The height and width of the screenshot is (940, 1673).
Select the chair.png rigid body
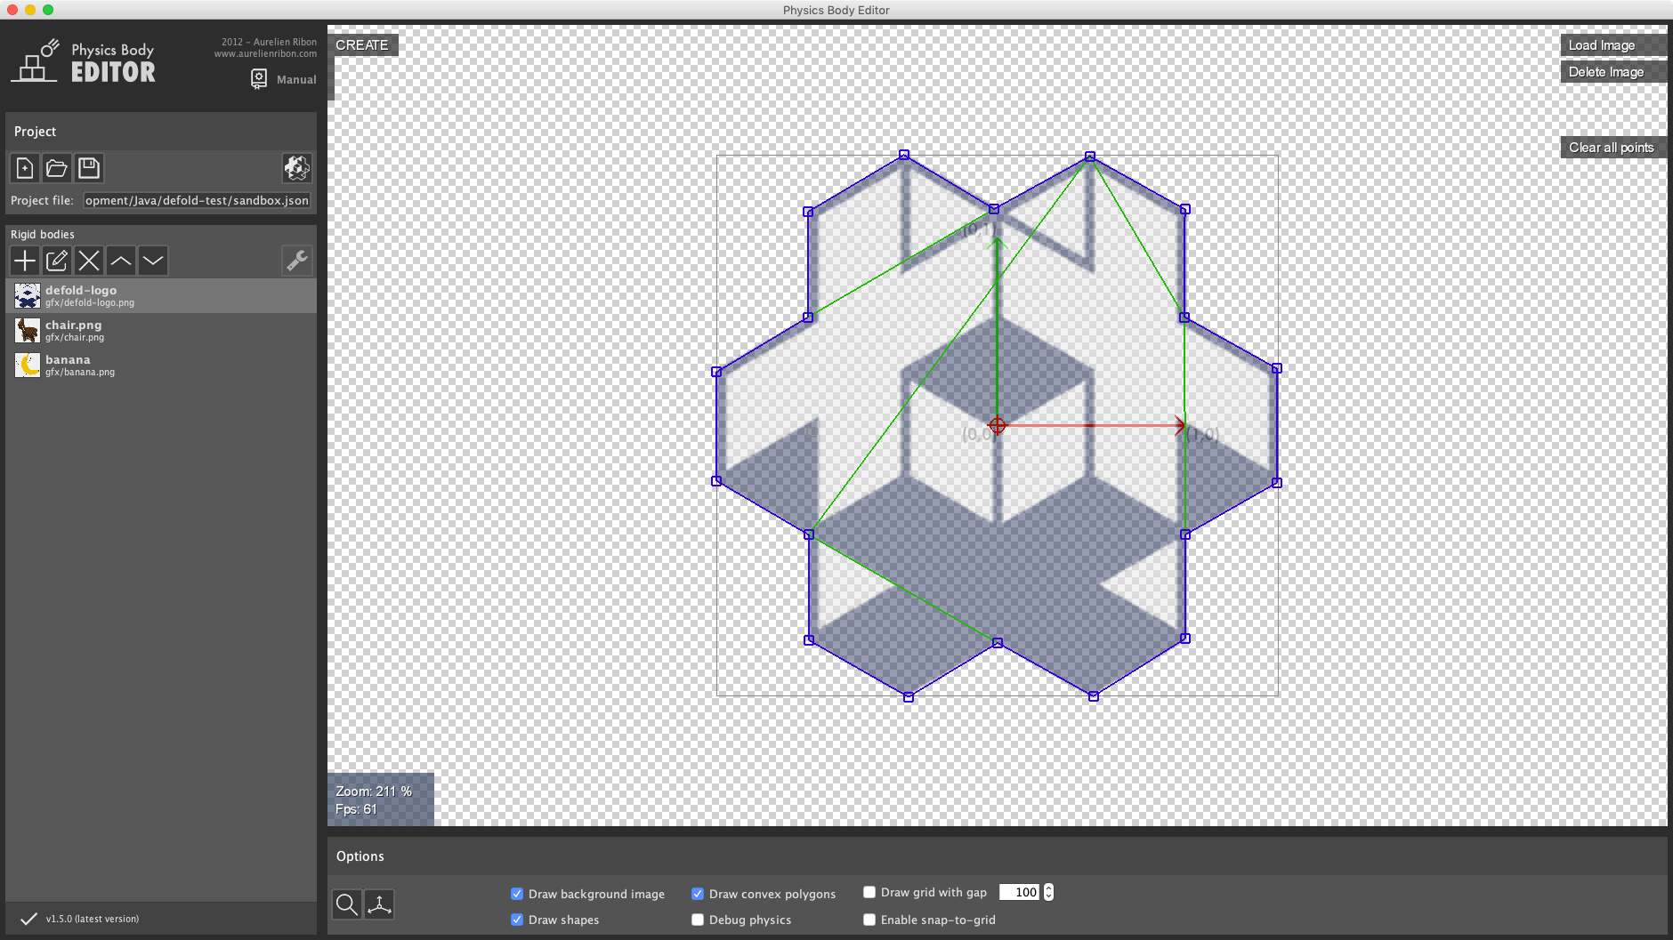161,330
